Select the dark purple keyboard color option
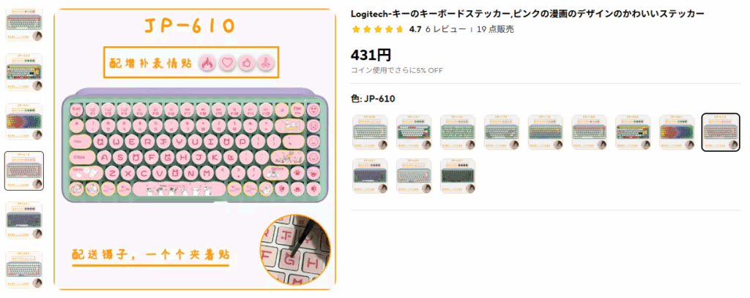750x298 pixels. click(x=370, y=176)
